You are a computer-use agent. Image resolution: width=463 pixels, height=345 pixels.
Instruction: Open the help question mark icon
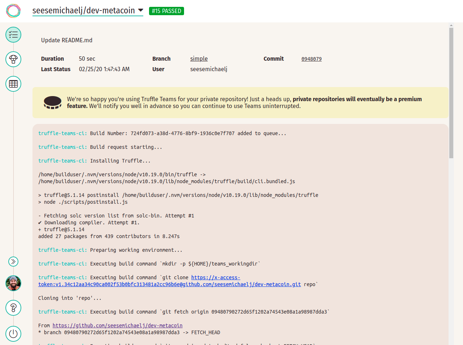pos(13,308)
